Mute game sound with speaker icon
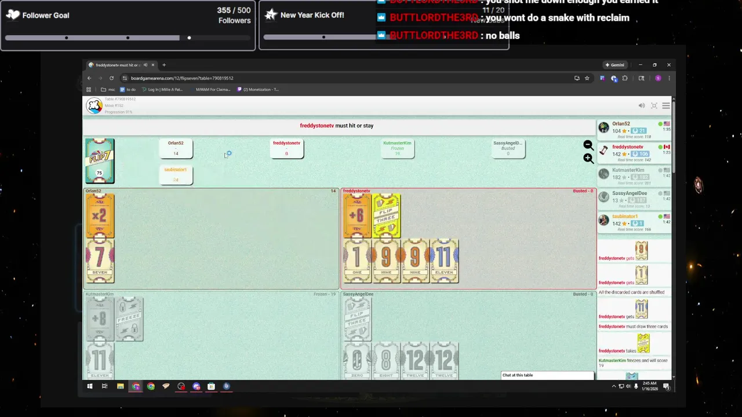 click(x=641, y=105)
